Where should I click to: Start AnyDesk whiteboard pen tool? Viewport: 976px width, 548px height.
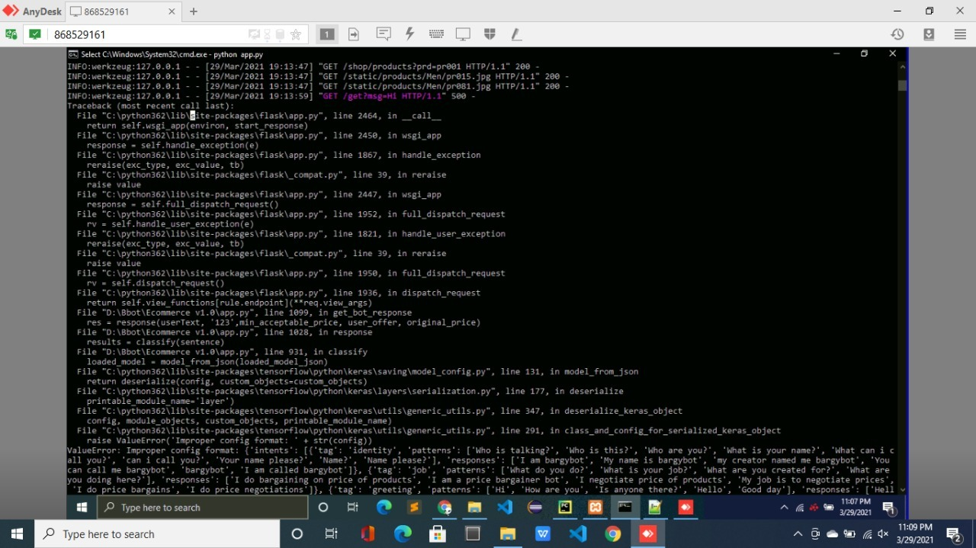(x=516, y=34)
